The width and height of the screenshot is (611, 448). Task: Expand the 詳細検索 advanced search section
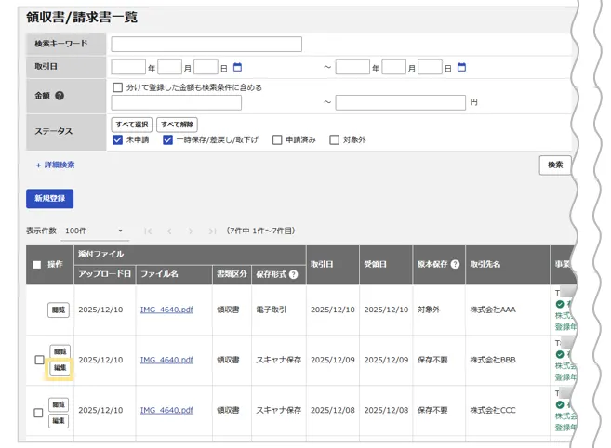tap(55, 165)
